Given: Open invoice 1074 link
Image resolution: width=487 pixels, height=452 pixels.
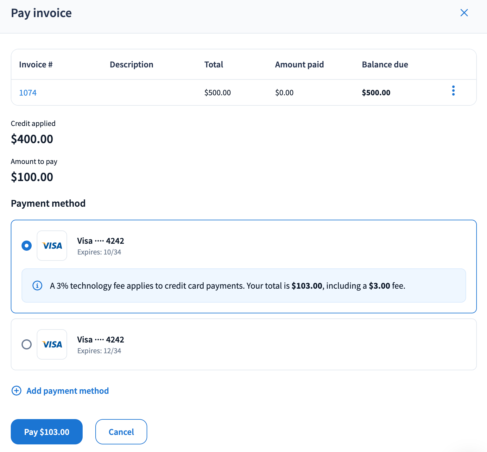Looking at the screenshot, I should (28, 93).
